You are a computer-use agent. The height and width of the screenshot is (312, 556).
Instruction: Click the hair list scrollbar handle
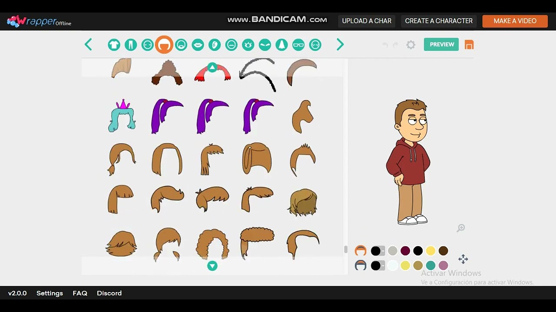point(346,249)
